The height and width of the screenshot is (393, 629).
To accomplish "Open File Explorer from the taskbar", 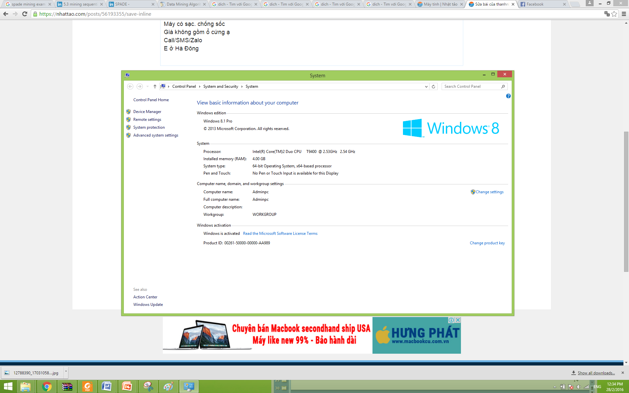I will pyautogui.click(x=26, y=386).
